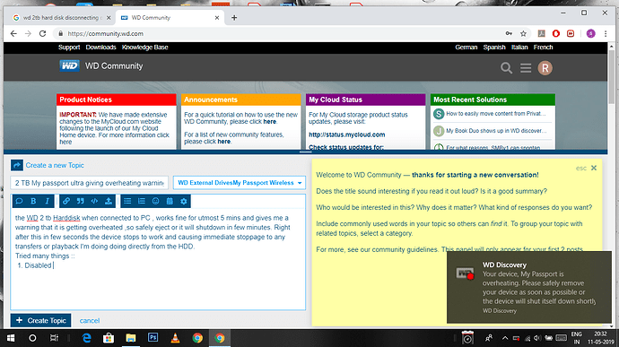Open 'My Book Duo shows up' solution
619x347 pixels.
tap(496, 131)
